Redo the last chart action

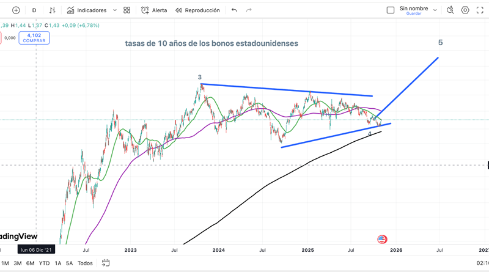[249, 10]
